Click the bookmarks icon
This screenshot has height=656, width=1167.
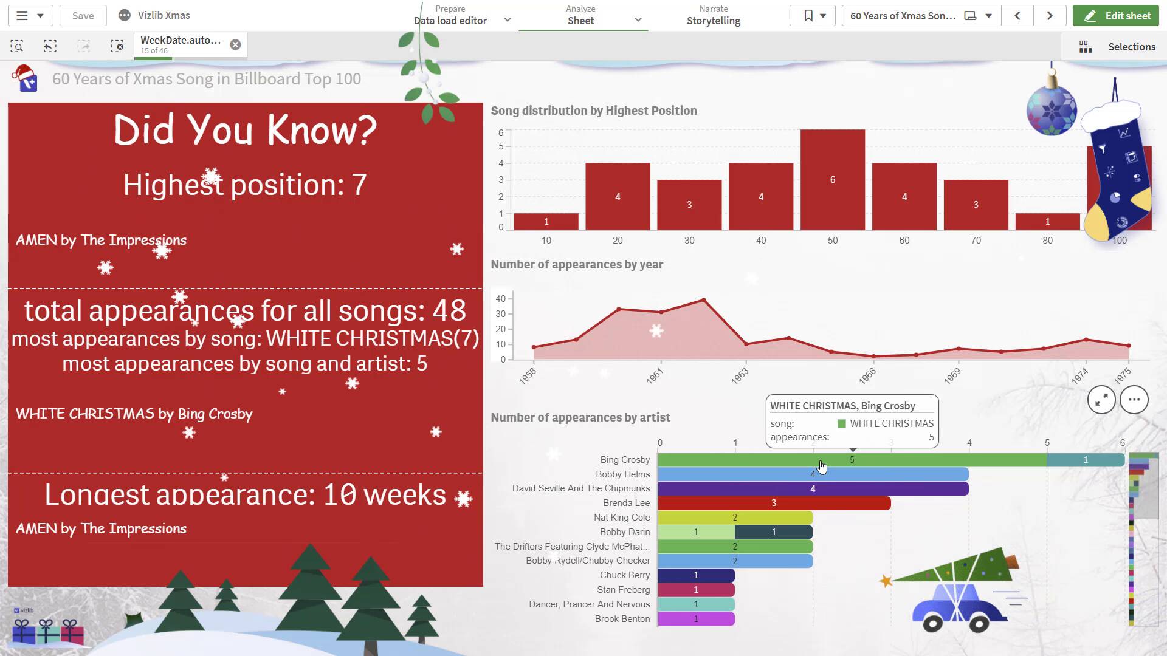click(808, 16)
